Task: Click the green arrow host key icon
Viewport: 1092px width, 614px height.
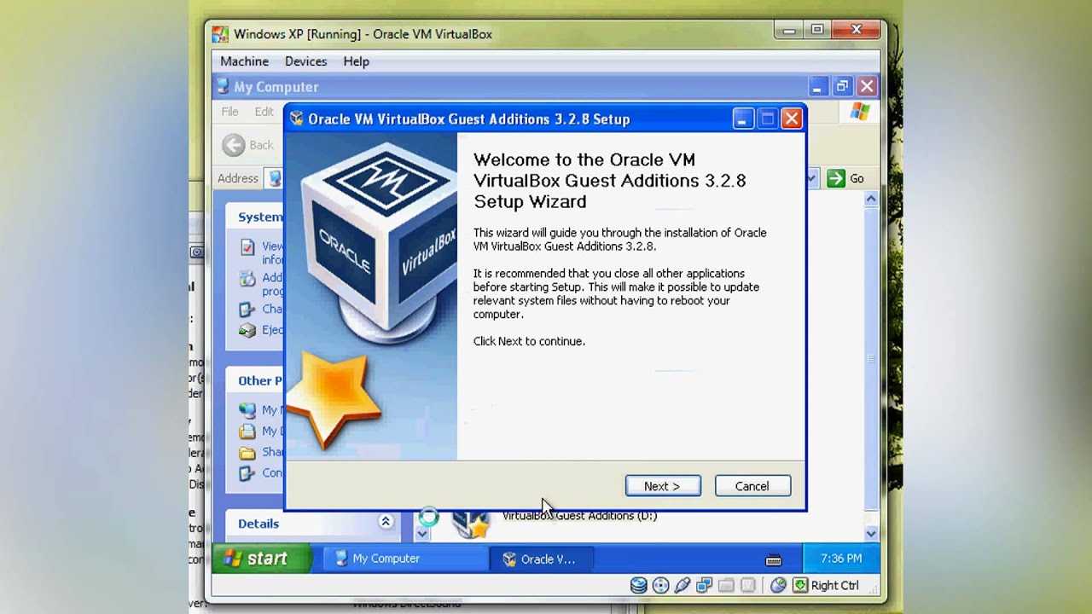Action: pyautogui.click(x=800, y=585)
